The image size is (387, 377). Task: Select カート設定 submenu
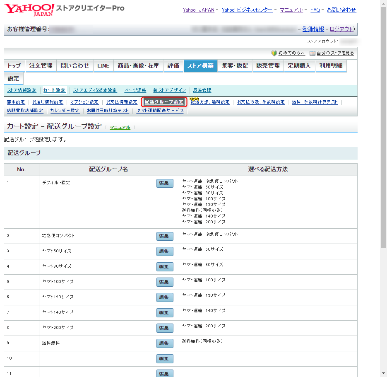pyautogui.click(x=54, y=90)
